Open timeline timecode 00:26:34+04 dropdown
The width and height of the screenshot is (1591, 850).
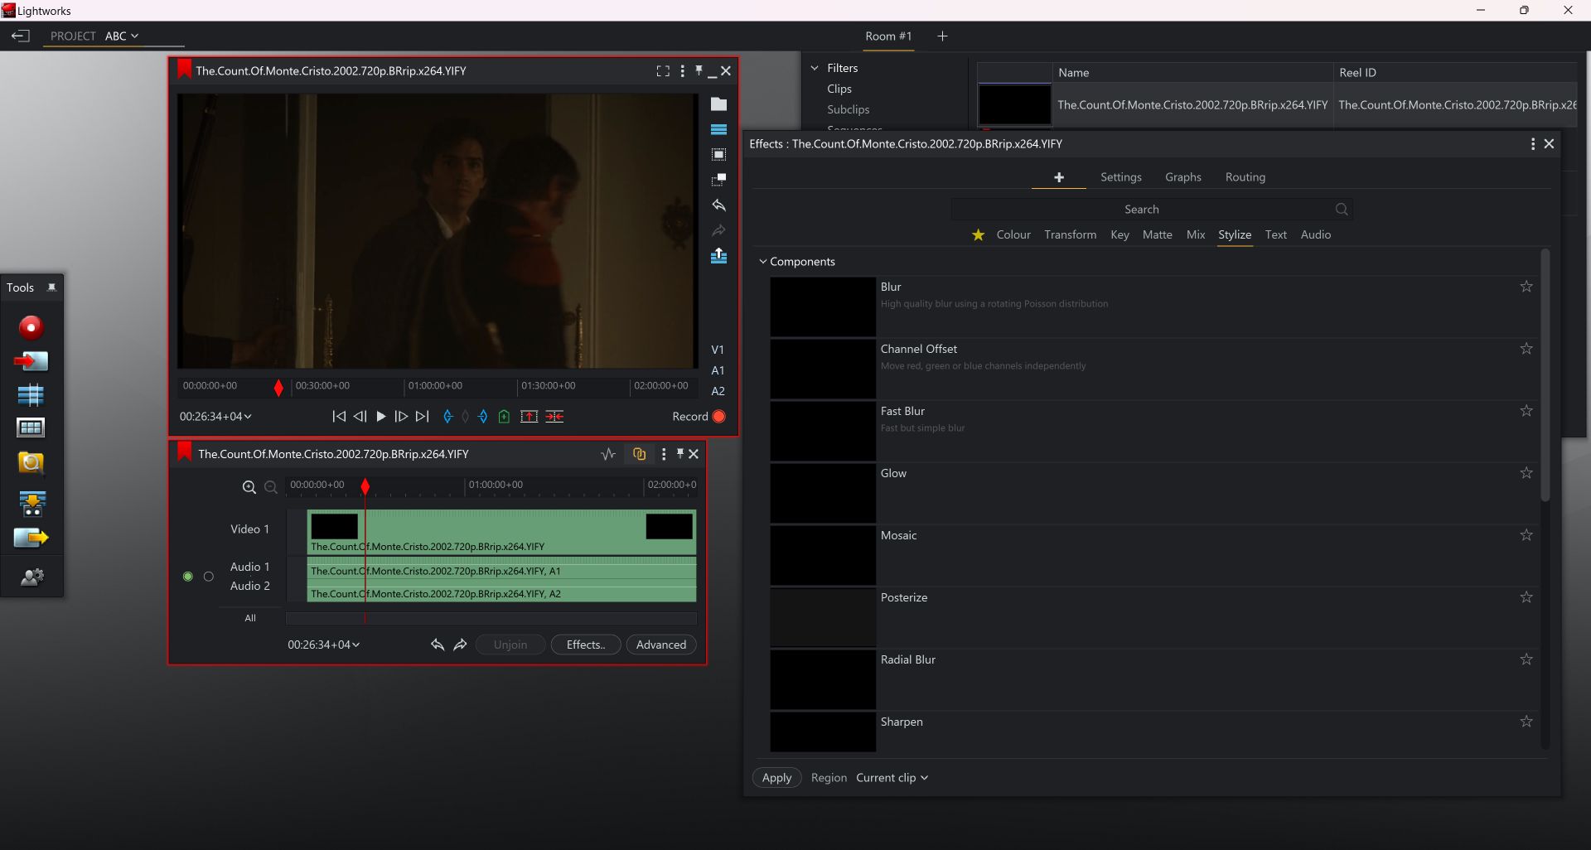click(324, 645)
